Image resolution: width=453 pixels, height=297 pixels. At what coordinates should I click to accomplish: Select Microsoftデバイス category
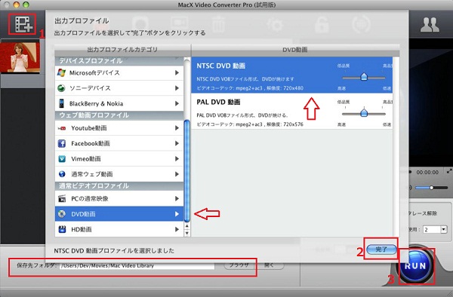tap(119, 73)
